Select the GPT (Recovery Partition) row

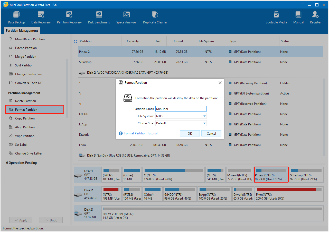pyautogui.click(x=201, y=83)
